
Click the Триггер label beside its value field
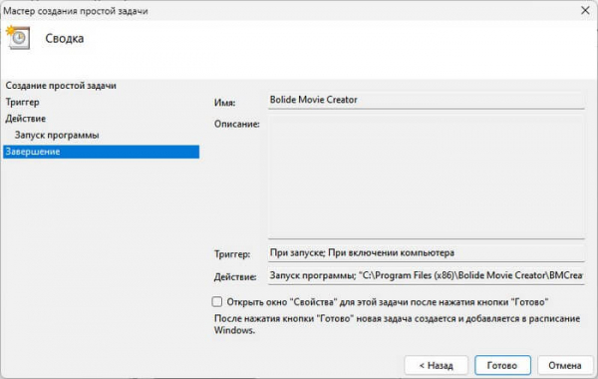232,254
